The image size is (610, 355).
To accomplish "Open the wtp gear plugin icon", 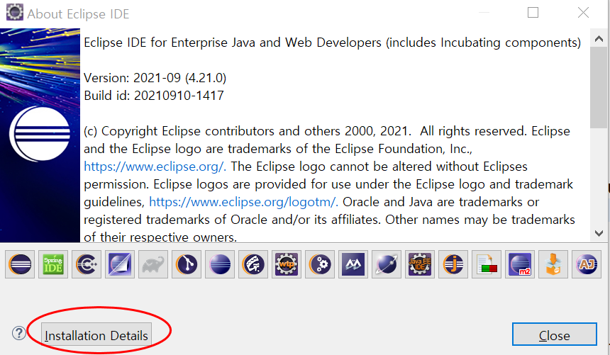I will (x=287, y=264).
